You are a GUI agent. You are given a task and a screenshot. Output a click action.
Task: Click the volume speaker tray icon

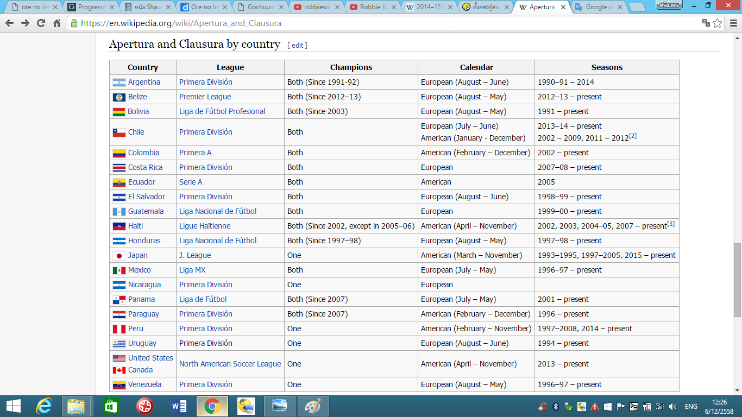(x=672, y=406)
